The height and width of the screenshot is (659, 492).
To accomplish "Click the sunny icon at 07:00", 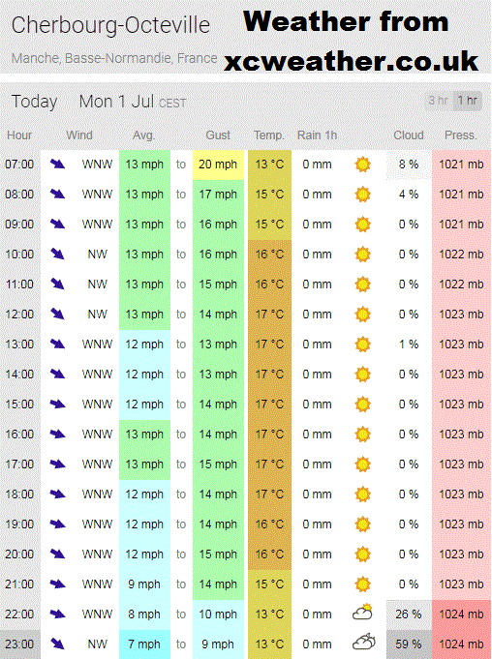I will (x=362, y=165).
